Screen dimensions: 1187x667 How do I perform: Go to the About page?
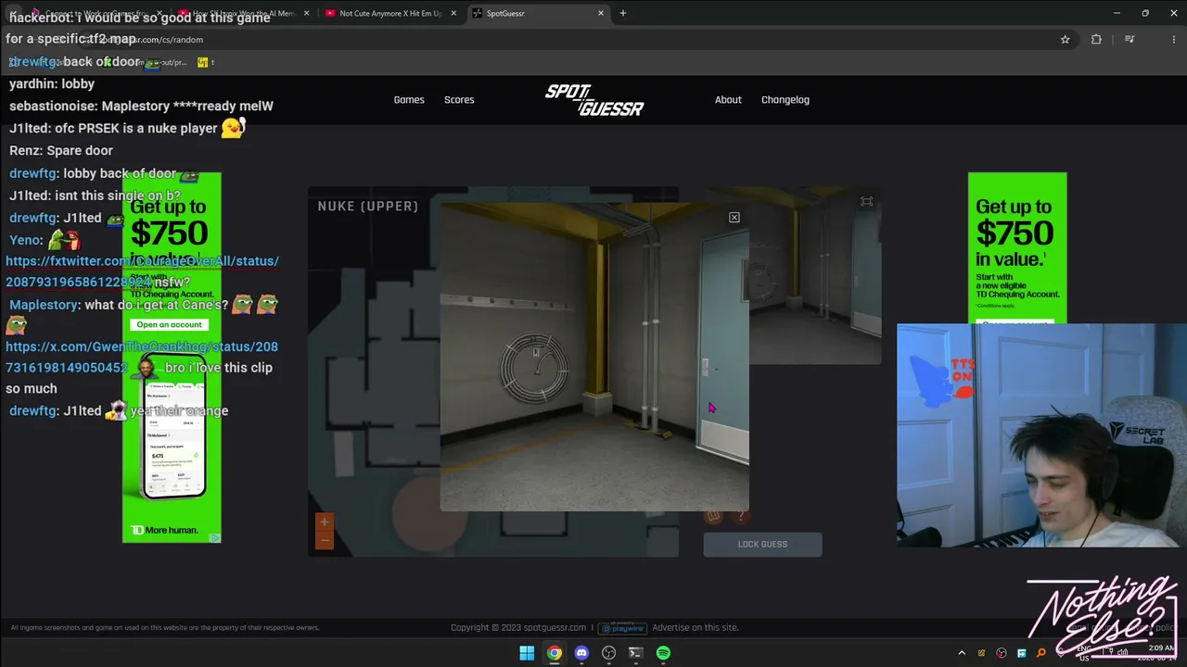728,100
